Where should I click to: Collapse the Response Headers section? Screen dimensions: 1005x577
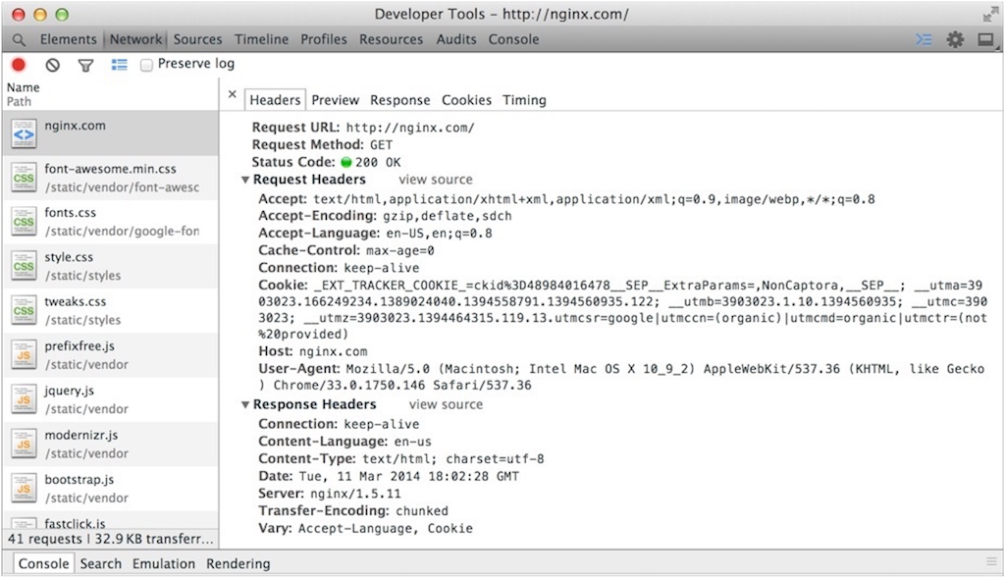tap(245, 405)
